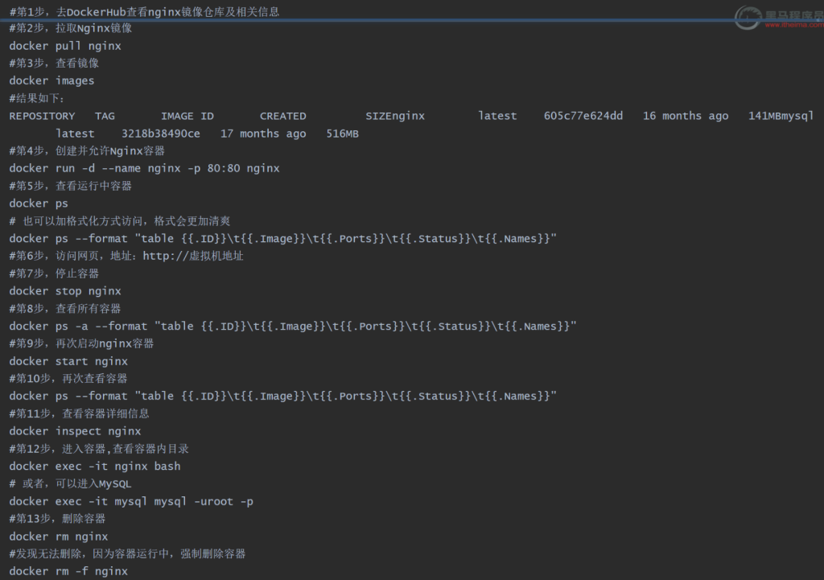Click the 'docker inspect nginx' command
Viewport: 824px width, 580px height.
pos(75,431)
